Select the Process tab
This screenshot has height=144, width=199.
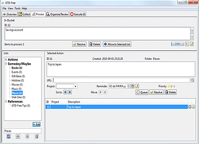[38, 14]
